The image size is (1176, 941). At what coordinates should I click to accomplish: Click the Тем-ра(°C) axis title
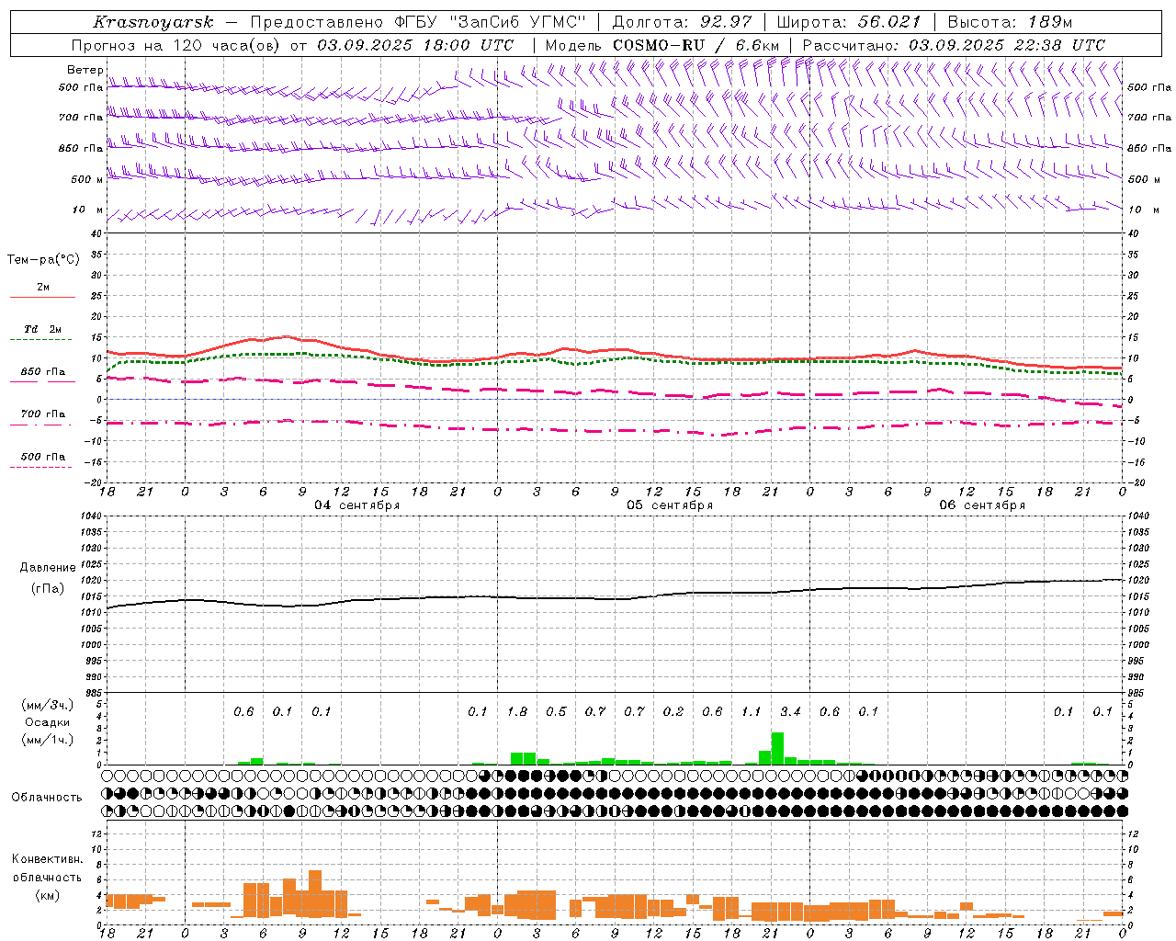[43, 260]
